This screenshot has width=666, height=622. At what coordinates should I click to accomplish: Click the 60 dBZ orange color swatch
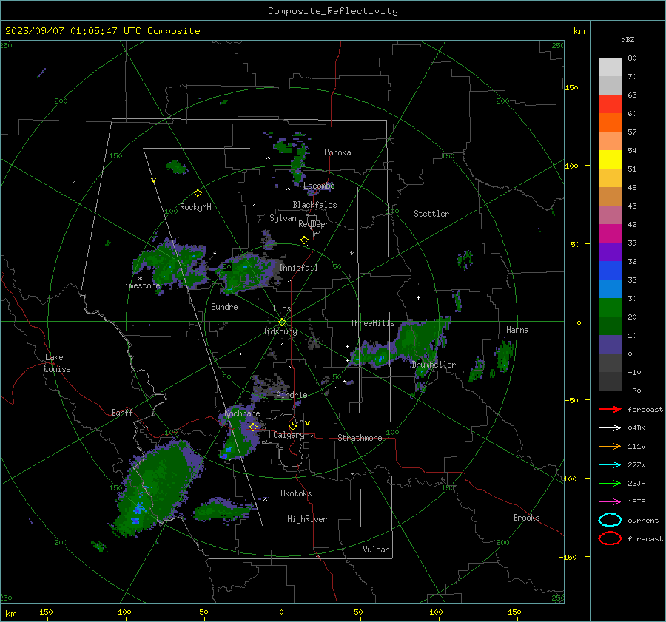[610, 122]
